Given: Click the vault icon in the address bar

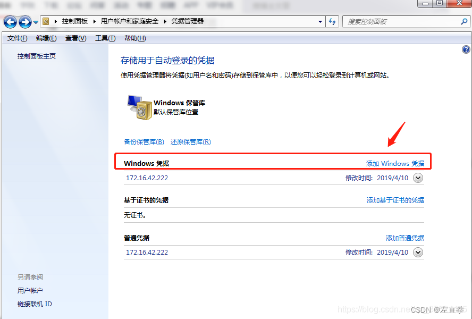Looking at the screenshot, I should [46, 21].
